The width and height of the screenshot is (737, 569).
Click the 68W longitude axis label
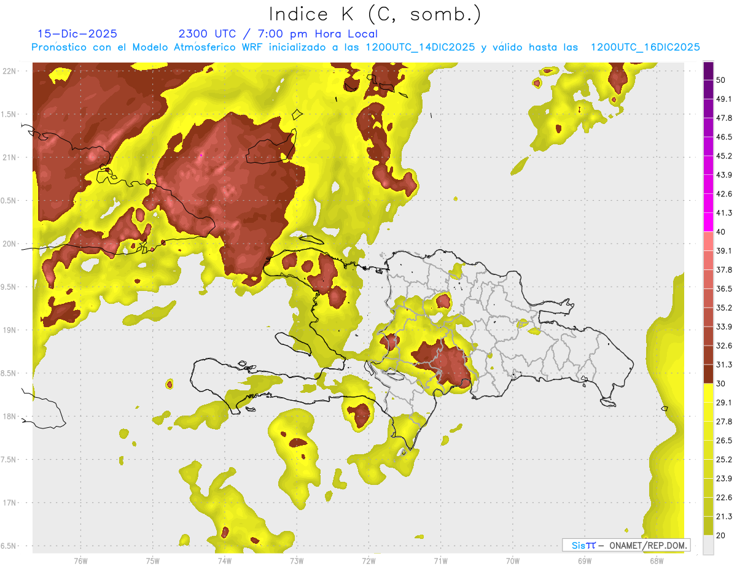(656, 560)
